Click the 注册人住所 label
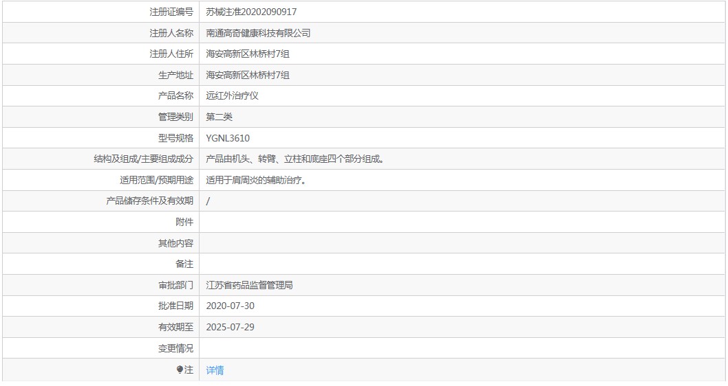Screen dimensions: 728x386 (x=171, y=54)
